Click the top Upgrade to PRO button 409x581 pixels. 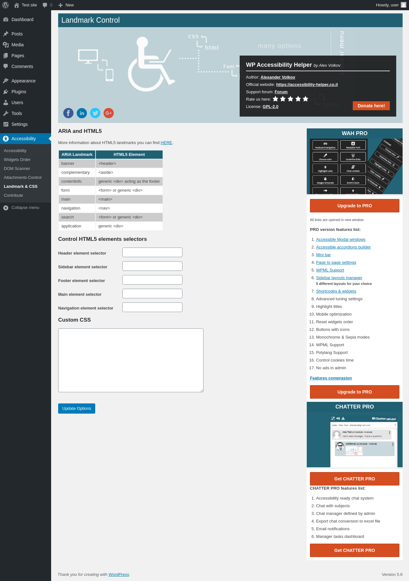click(x=355, y=206)
